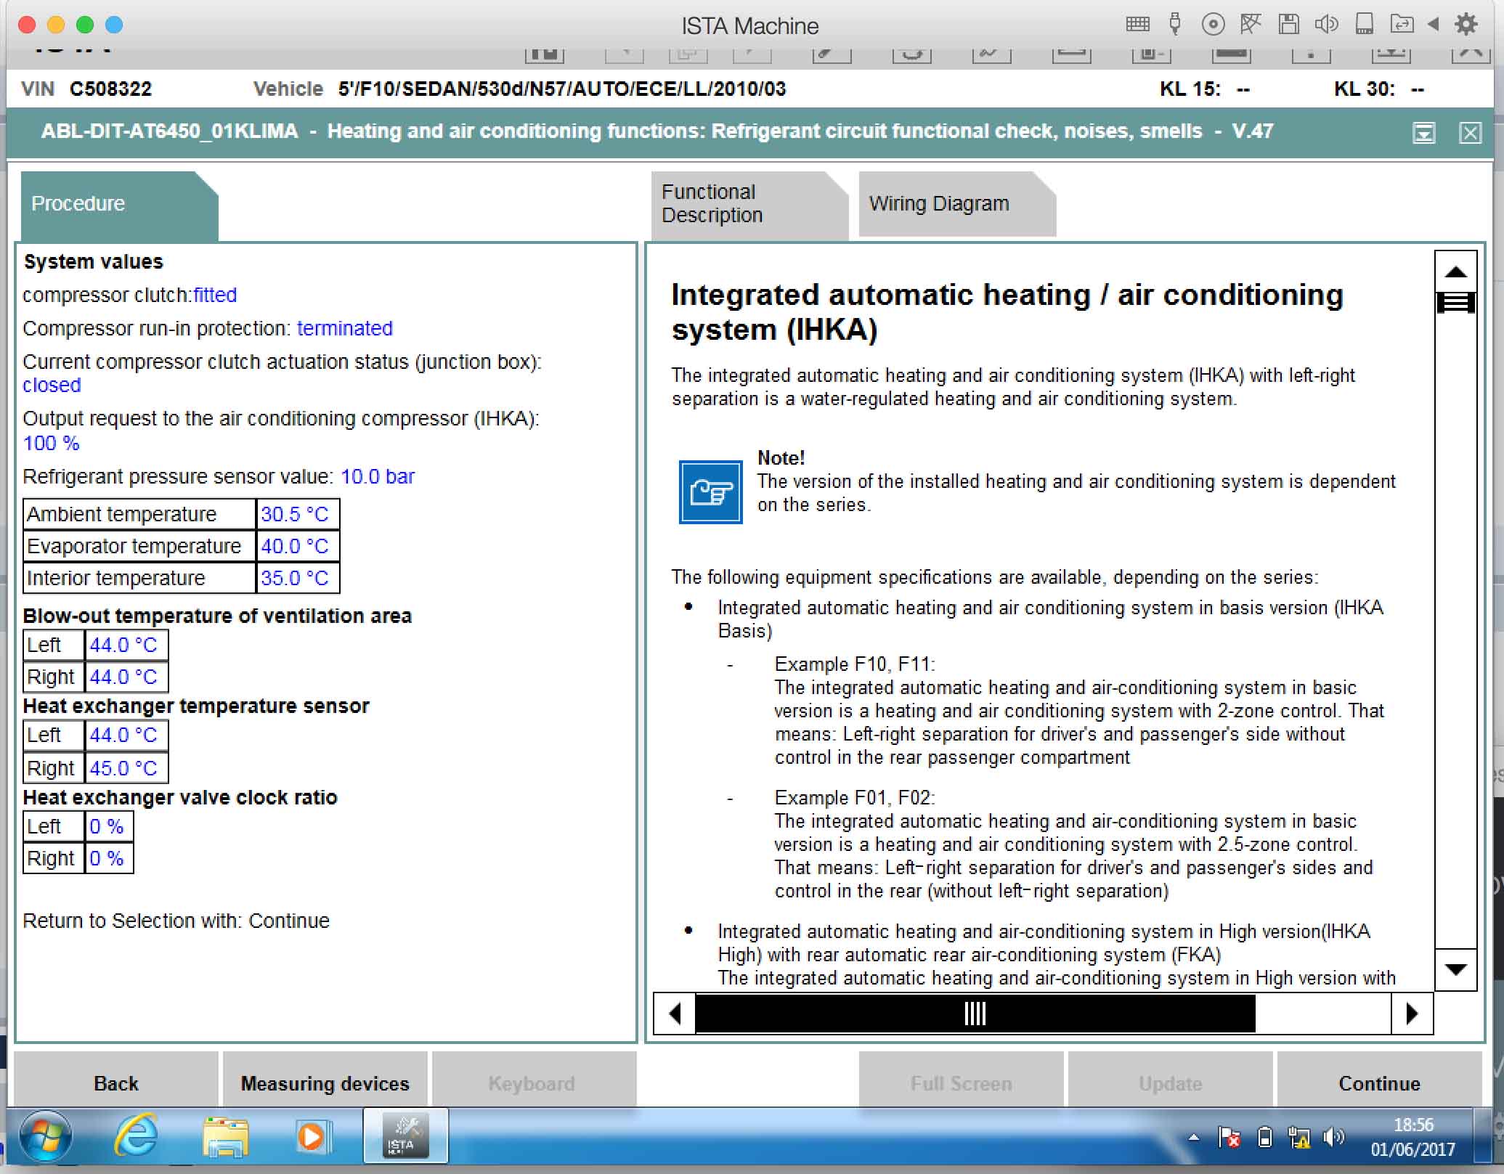Click the network web icon in title bar
The width and height of the screenshot is (1504, 1174).
pos(1251,25)
